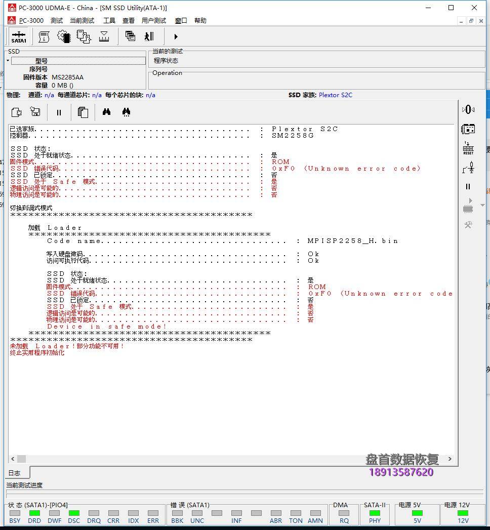The image size is (490, 530).
Task: Click the gear-and-chip utility icon
Action: pyautogui.click(x=64, y=36)
